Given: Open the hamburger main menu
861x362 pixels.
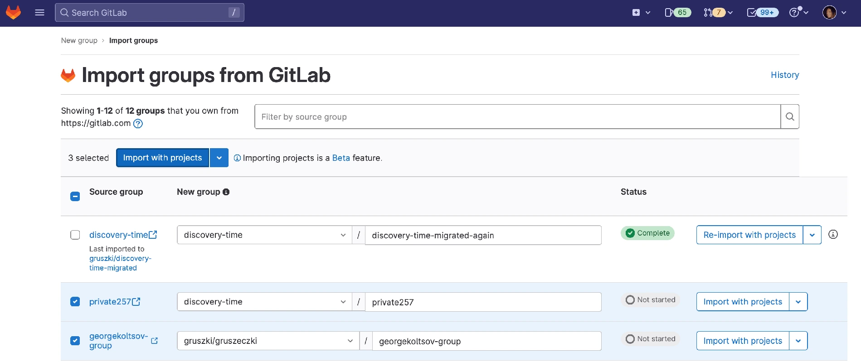Looking at the screenshot, I should tap(39, 12).
